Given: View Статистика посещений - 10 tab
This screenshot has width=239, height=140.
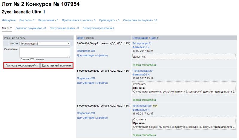Looking at the screenshot, I should (x=140, y=20).
